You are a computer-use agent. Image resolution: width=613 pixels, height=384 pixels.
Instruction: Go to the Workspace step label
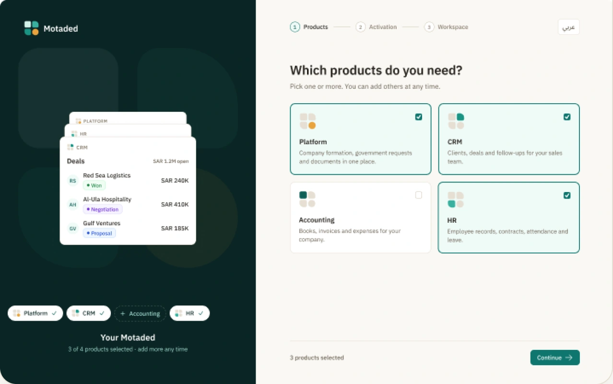pos(453,27)
